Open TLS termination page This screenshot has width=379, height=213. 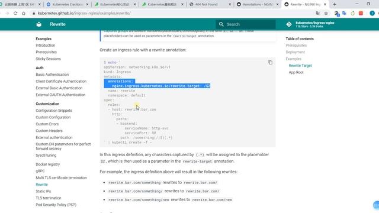(x=49, y=198)
